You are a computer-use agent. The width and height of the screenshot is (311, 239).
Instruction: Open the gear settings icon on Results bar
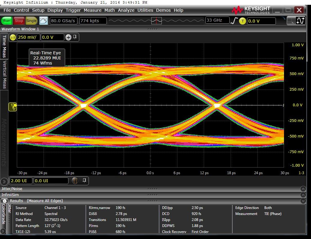pyautogui.click(x=4, y=201)
